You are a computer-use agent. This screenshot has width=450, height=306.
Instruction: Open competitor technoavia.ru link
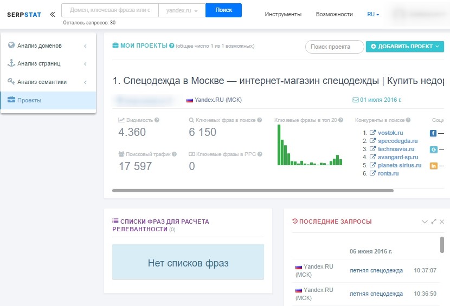(396, 149)
